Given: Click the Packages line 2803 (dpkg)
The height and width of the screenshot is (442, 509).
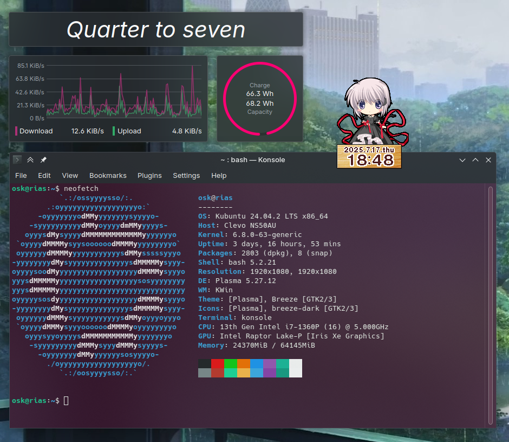Looking at the screenshot, I should point(265,253).
